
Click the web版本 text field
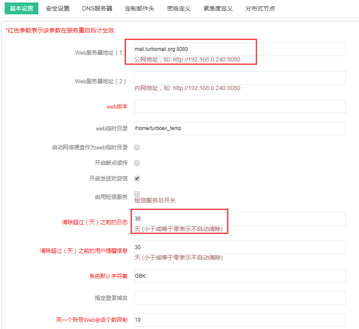click(x=240, y=106)
